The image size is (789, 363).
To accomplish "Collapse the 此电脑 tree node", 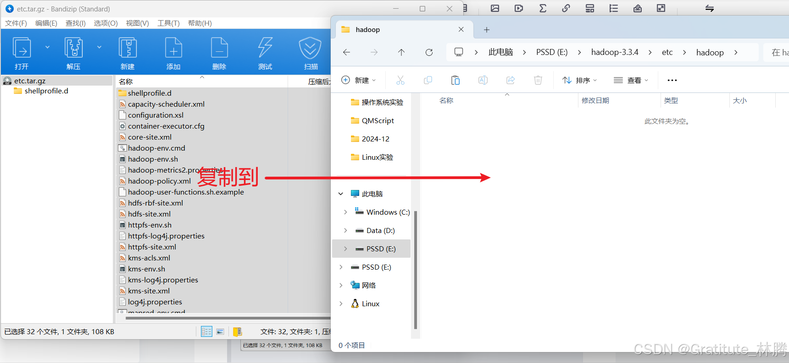I will point(341,194).
